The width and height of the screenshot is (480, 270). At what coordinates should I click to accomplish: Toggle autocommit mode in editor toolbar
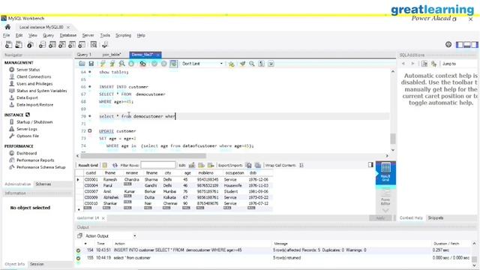point(173,64)
